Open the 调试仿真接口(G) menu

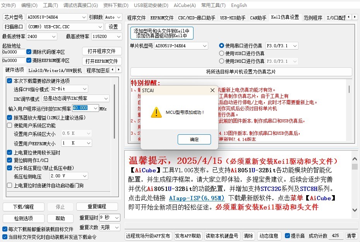point(81,5)
